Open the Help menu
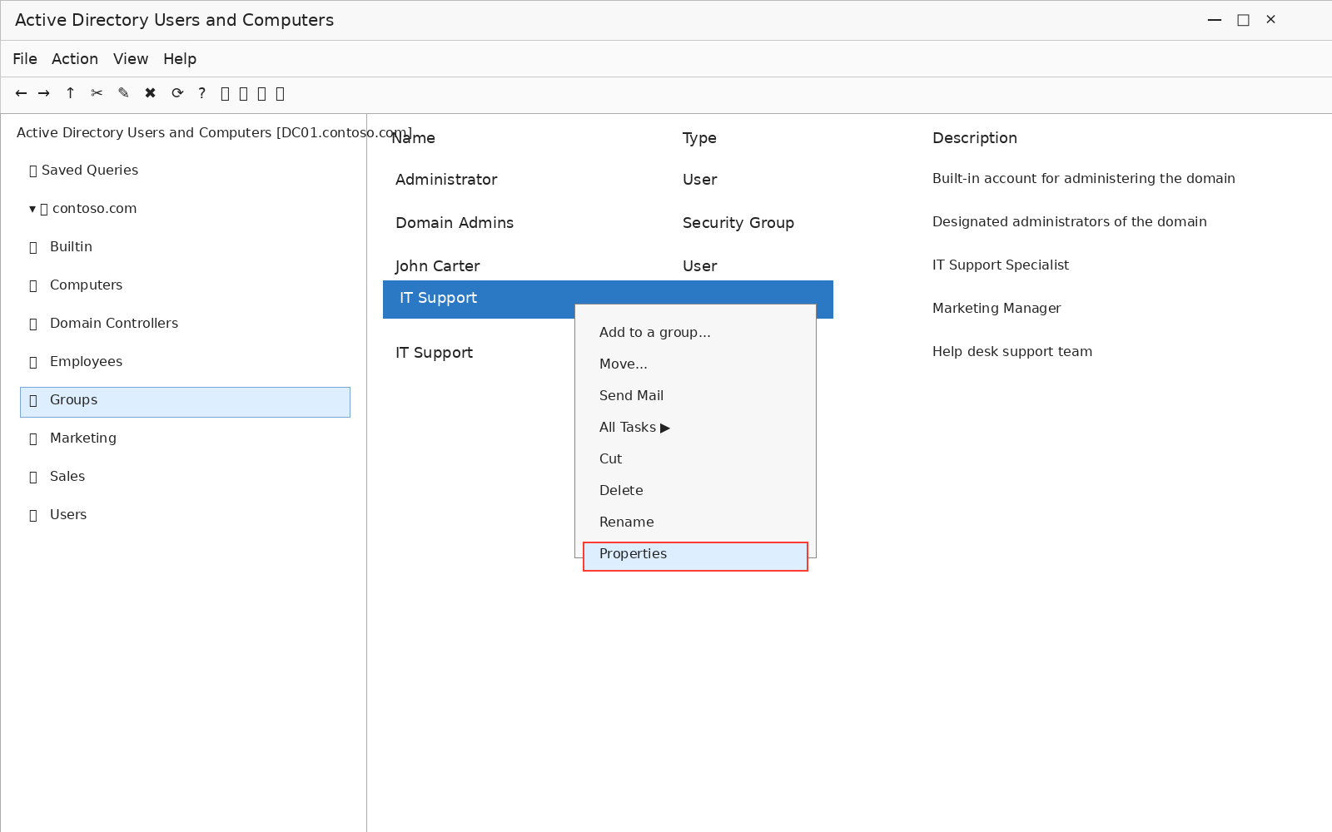 pyautogui.click(x=180, y=59)
